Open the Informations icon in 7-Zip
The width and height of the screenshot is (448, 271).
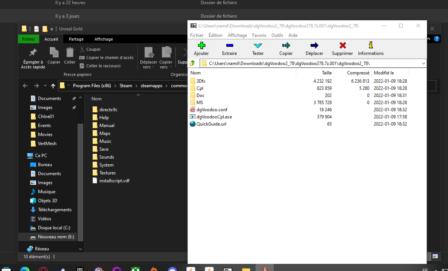pyautogui.click(x=371, y=45)
